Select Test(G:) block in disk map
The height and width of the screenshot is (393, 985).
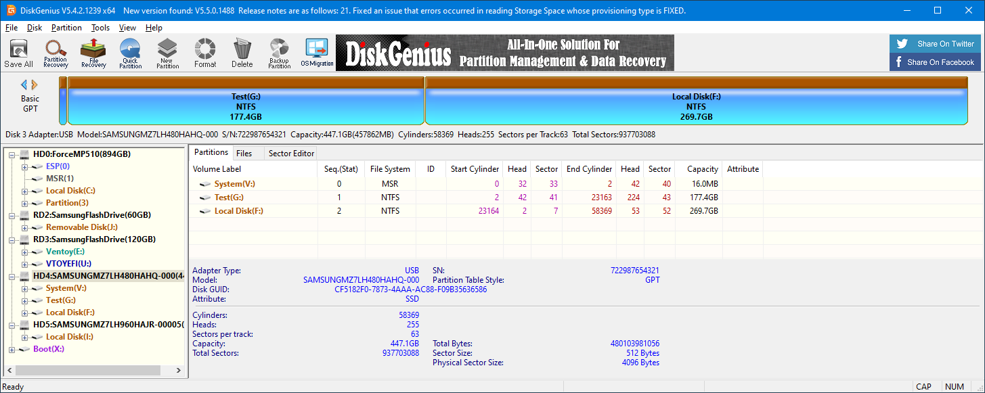(x=246, y=101)
